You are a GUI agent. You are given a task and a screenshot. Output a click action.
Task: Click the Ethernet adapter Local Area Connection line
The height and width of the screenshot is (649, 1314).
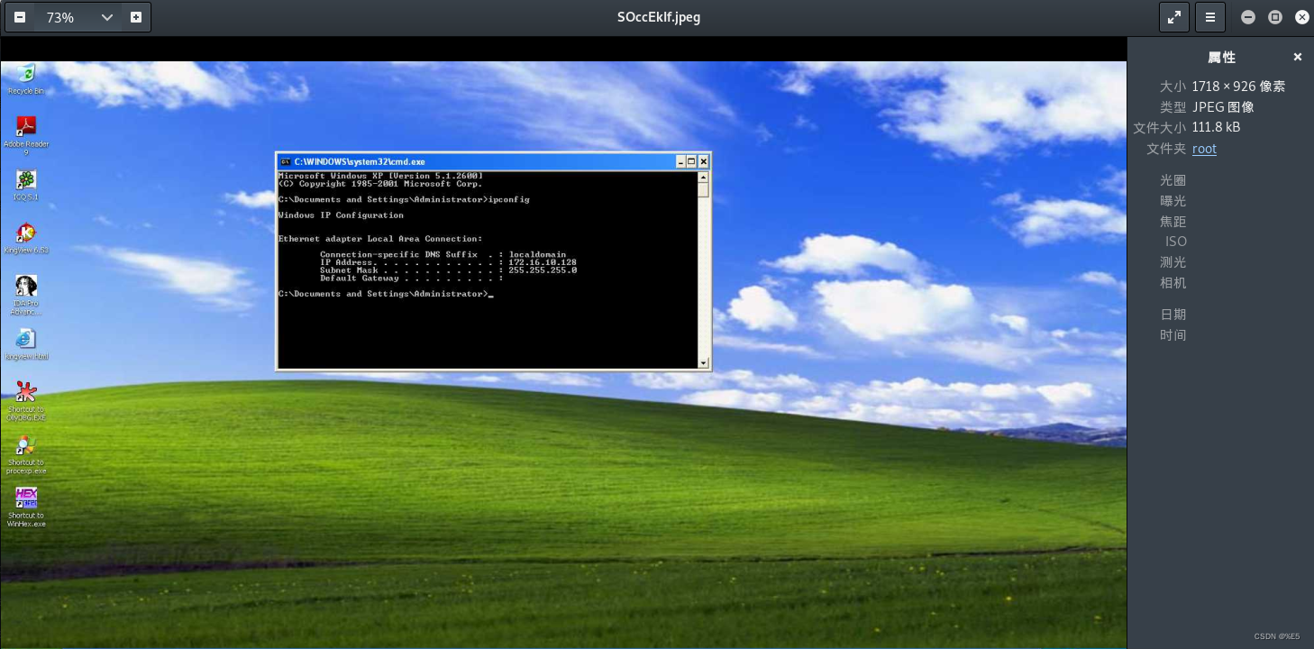tap(380, 239)
